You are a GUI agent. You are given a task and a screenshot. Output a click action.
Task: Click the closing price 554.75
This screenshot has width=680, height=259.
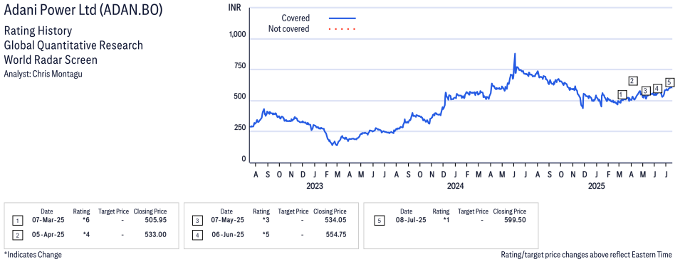coord(335,234)
